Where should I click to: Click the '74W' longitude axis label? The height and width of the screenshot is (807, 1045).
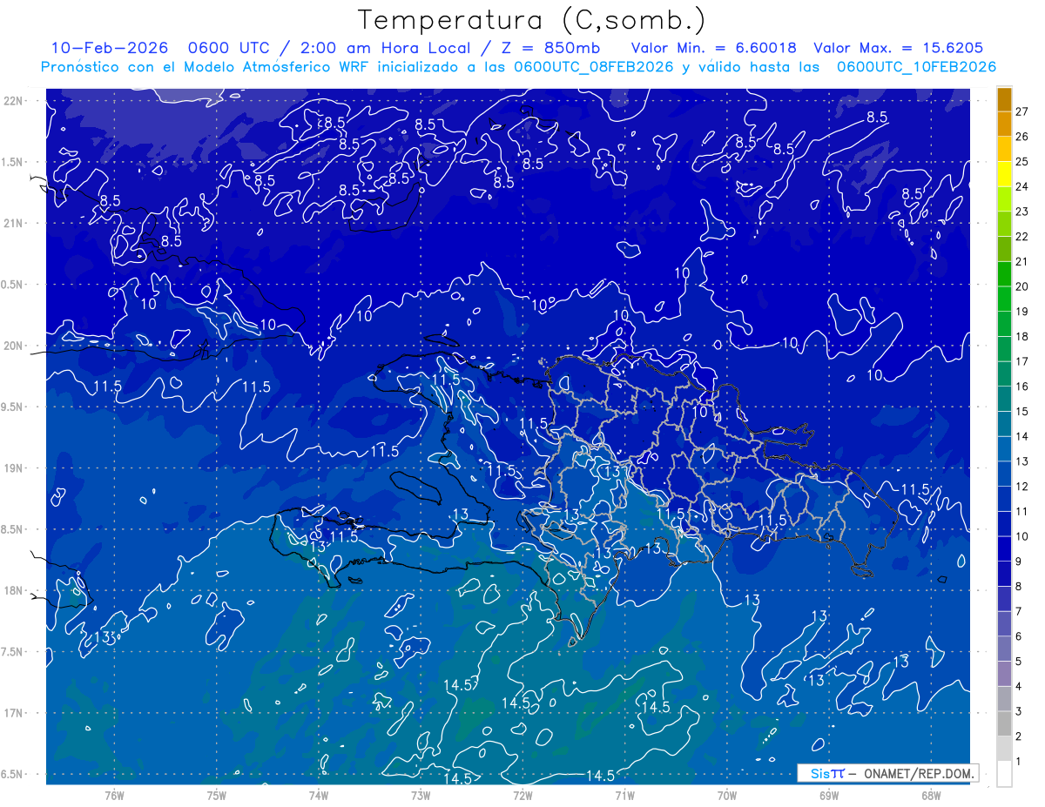click(319, 796)
